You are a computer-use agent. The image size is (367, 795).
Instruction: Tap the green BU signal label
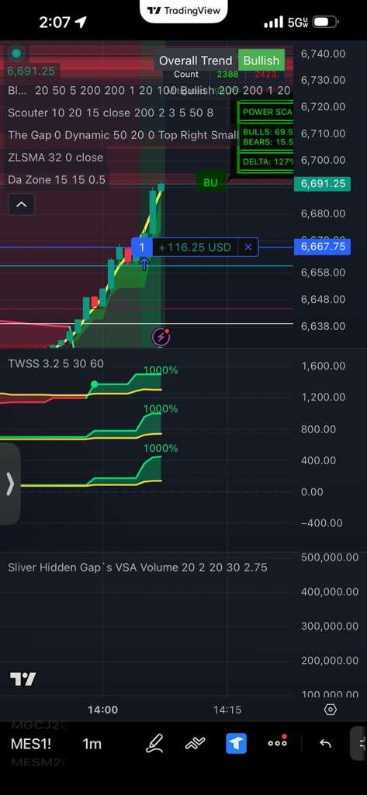210,182
